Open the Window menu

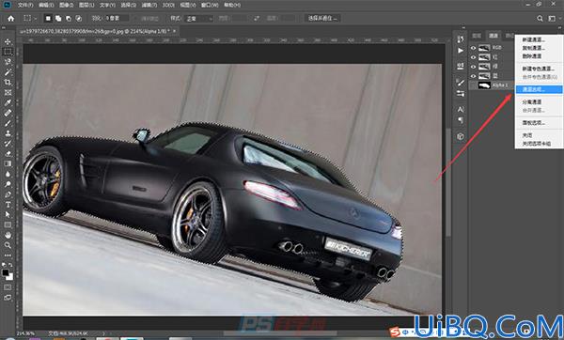[x=210, y=5]
